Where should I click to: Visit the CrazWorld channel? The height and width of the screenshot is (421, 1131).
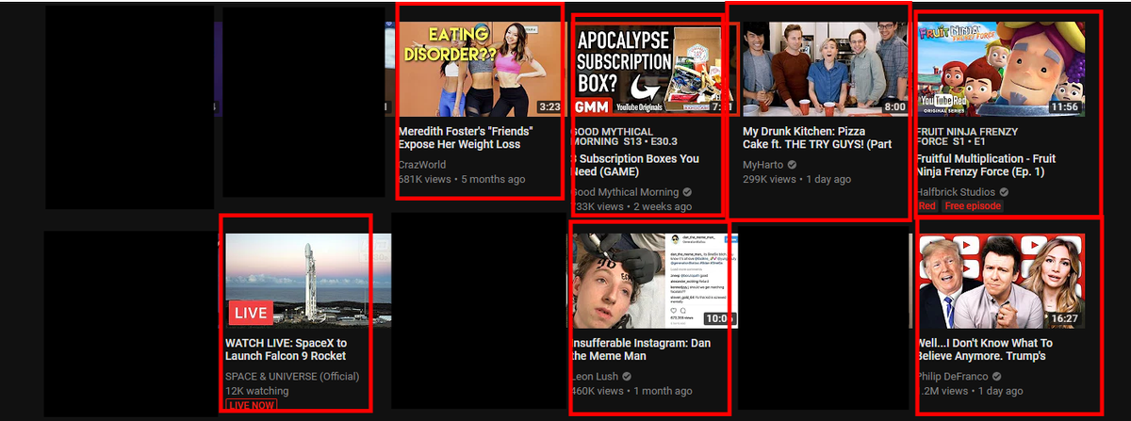[x=423, y=165]
